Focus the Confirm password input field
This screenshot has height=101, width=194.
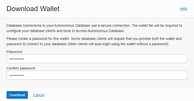(x=97, y=75)
